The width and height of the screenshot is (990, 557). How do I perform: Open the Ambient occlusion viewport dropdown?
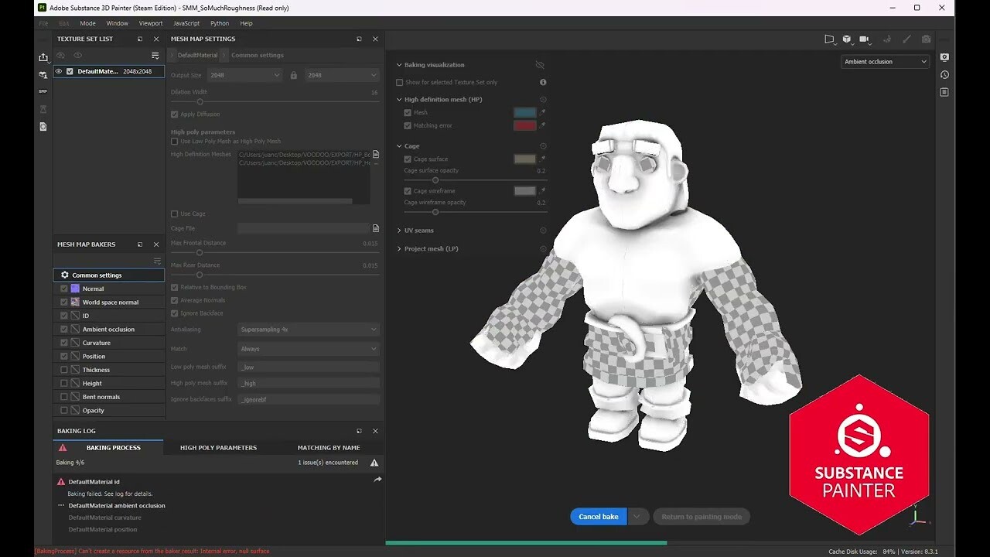885,62
